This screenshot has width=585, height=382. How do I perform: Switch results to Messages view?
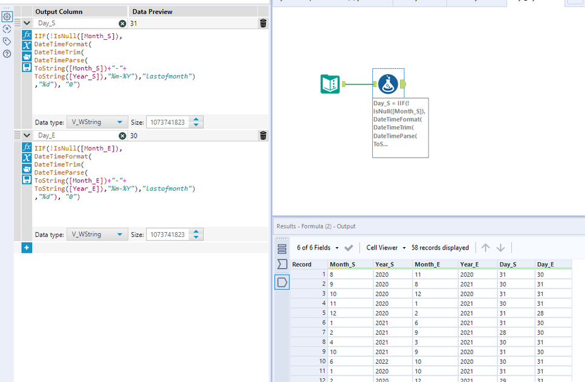click(282, 248)
